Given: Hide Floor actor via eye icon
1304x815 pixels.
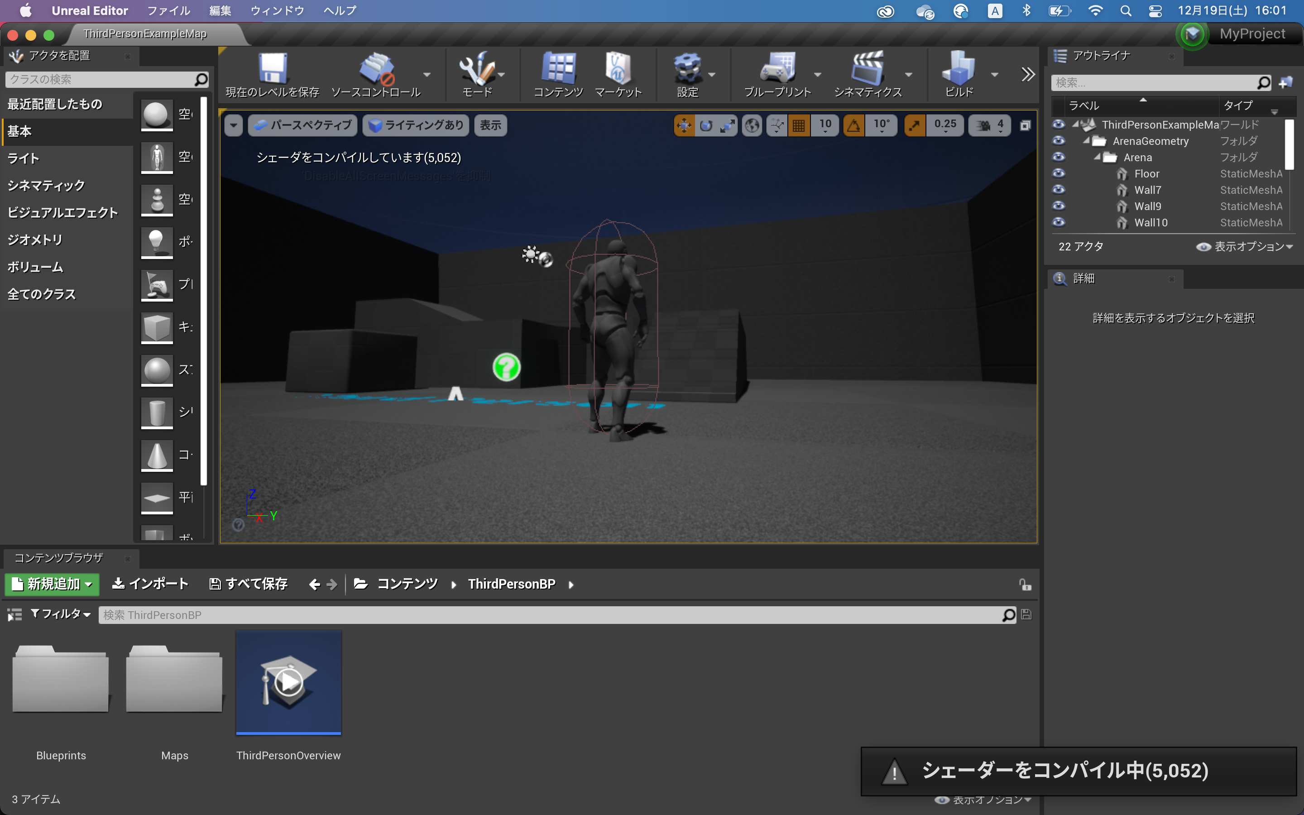Looking at the screenshot, I should tap(1059, 173).
